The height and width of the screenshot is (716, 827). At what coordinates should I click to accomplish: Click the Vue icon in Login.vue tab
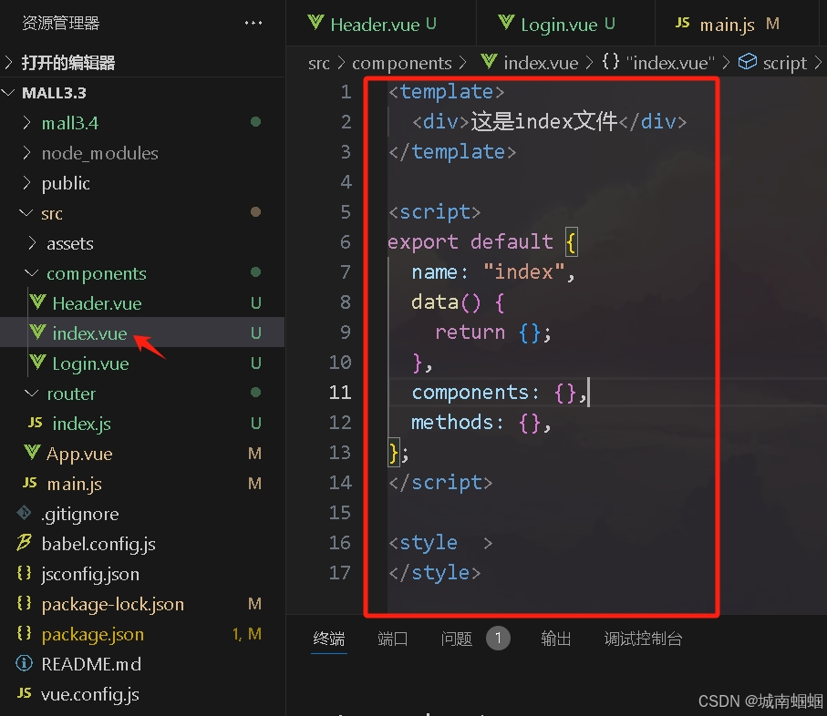pos(506,22)
